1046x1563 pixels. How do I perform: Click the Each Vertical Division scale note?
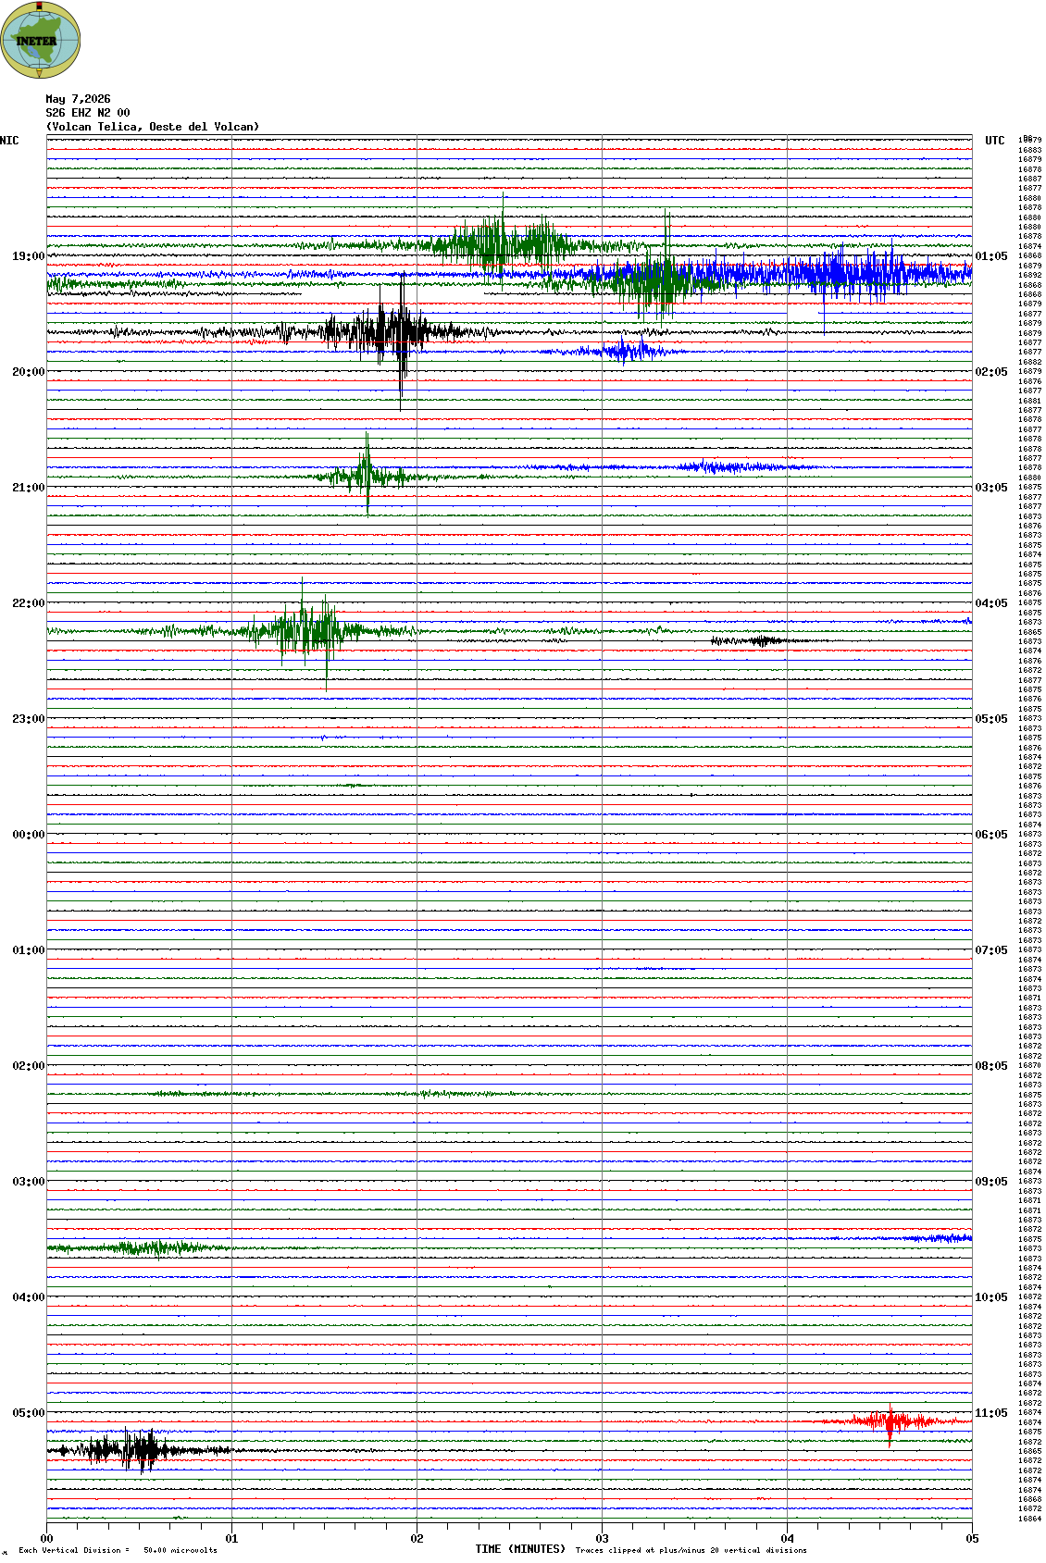118,1550
